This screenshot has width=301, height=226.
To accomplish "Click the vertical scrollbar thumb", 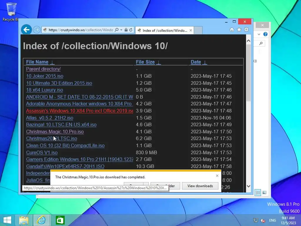I will click(248, 73).
